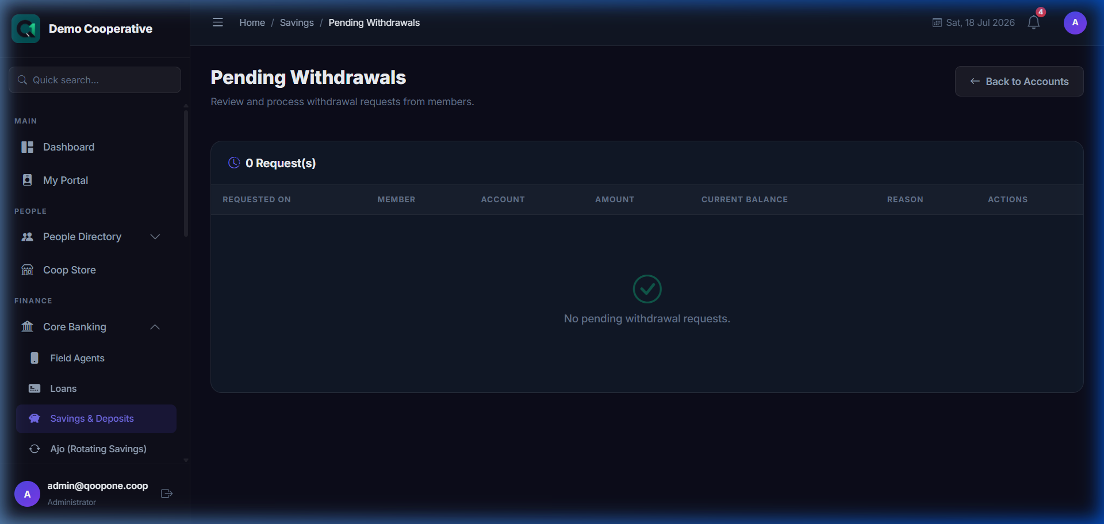Expand the People Directory chevron

155,237
